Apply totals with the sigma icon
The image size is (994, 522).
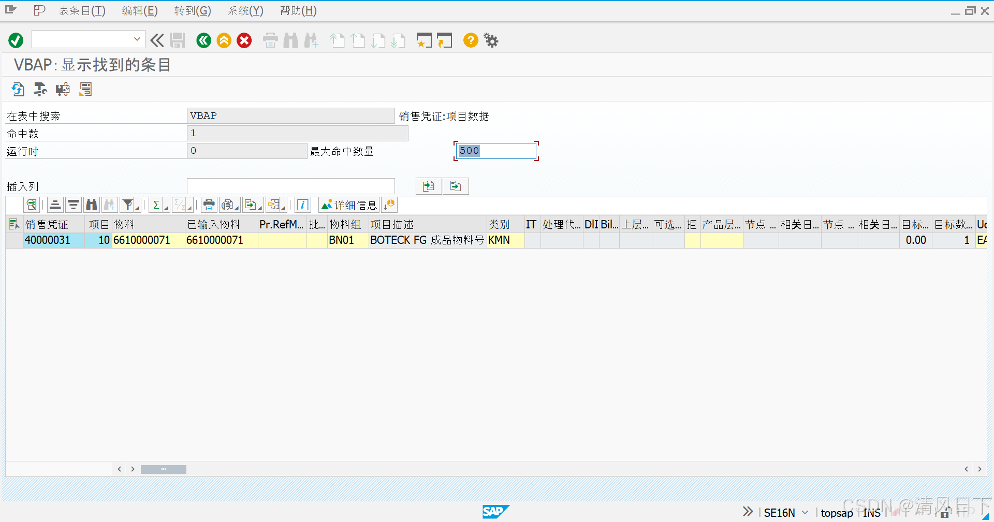tap(156, 205)
